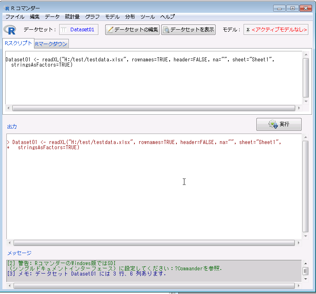Open the モデル menu
Screen dimensions: 316x294
112,17
